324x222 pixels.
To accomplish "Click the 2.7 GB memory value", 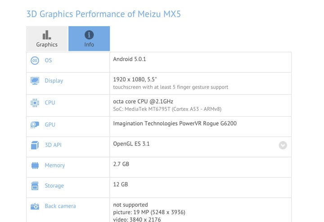I will (121, 164).
